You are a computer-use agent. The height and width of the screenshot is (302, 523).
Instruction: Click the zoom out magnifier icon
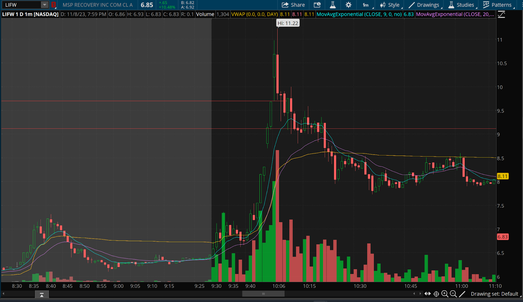(x=453, y=294)
